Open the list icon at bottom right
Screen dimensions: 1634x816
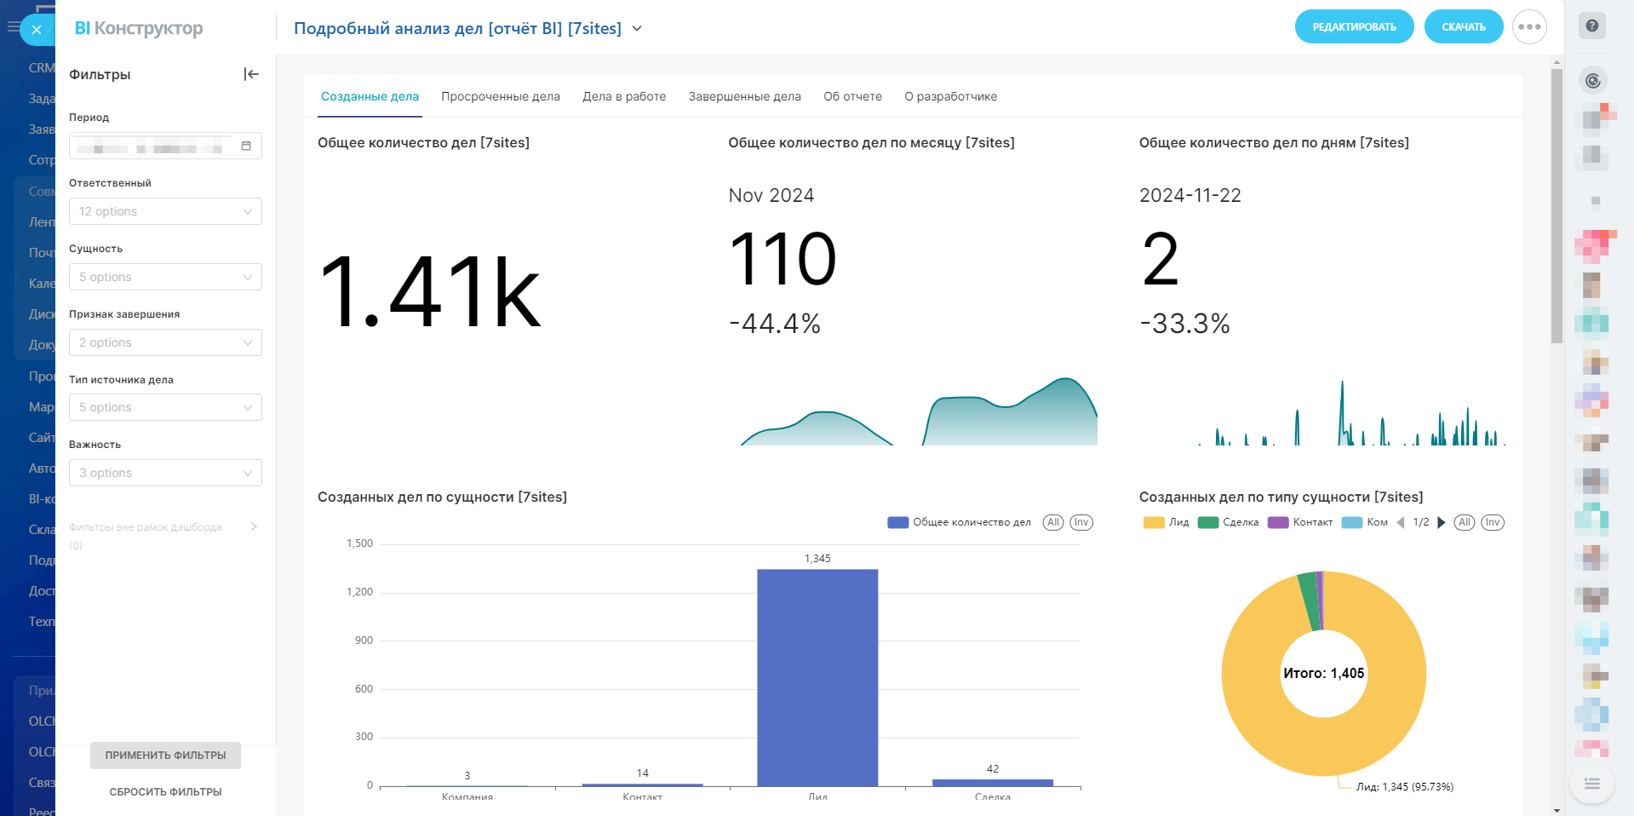(x=1592, y=784)
